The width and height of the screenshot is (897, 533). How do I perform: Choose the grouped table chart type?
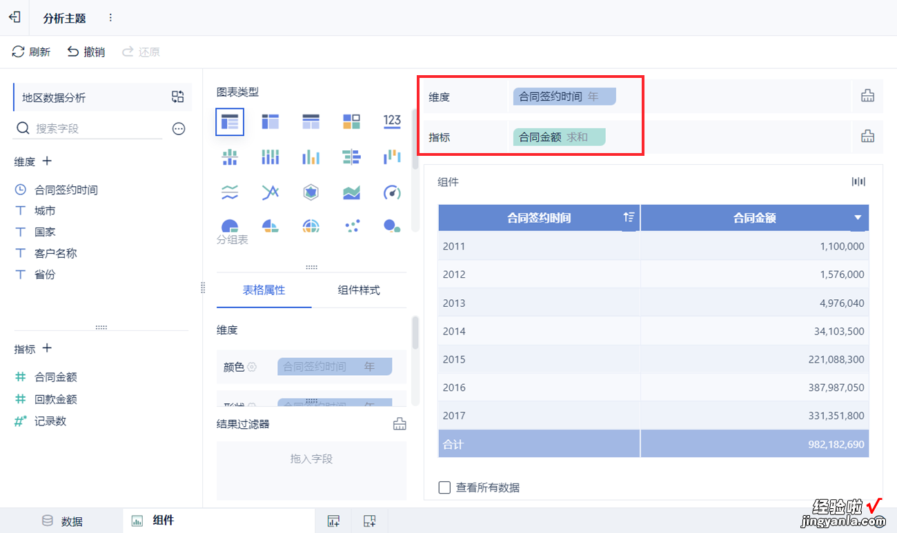[x=230, y=122]
